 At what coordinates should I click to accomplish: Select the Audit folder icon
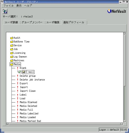point(12,38)
